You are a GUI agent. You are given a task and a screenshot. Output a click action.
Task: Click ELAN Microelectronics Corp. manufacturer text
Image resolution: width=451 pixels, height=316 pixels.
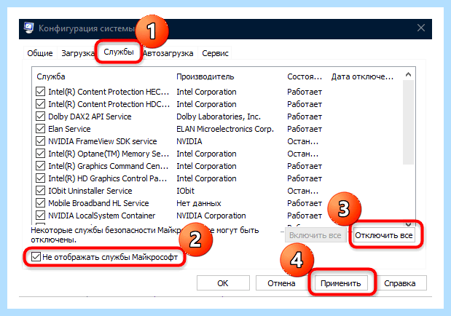pos(225,129)
